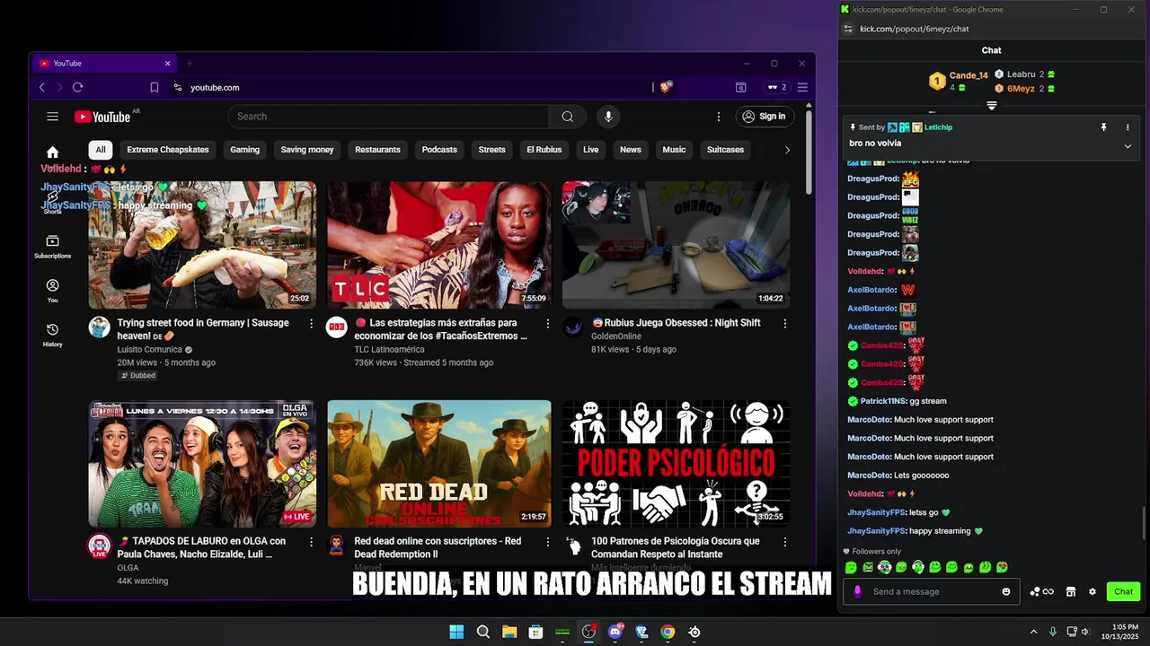Open Kick channel points icon
Image resolution: width=1150 pixels, height=646 pixels.
1042,591
